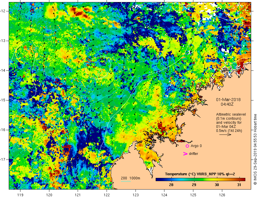Click the 0.5m/s velocity scale arrow
This screenshot has width=257, height=198.
click(x=225, y=135)
